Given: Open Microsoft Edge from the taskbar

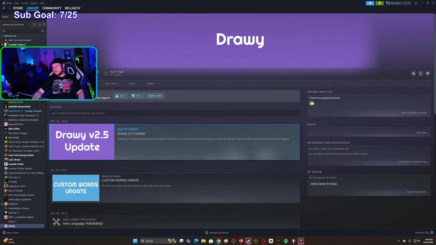Looking at the screenshot, I should [x=196, y=241].
